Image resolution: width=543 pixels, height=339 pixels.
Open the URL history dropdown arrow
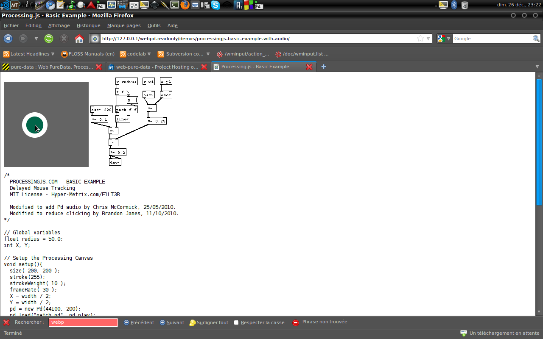click(428, 39)
